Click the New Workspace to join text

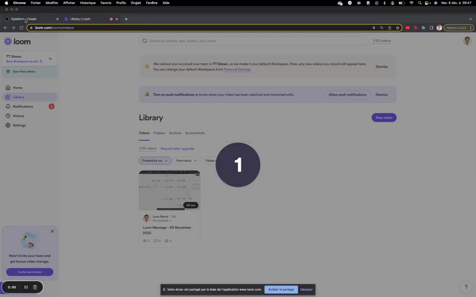click(x=22, y=61)
